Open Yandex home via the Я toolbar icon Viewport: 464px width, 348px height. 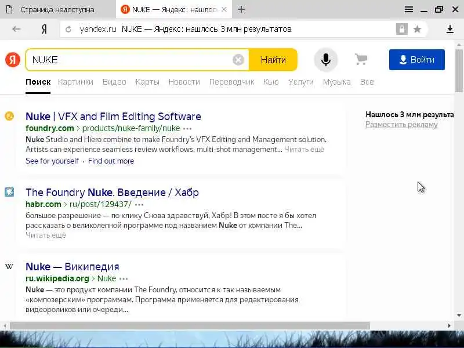[44, 29]
